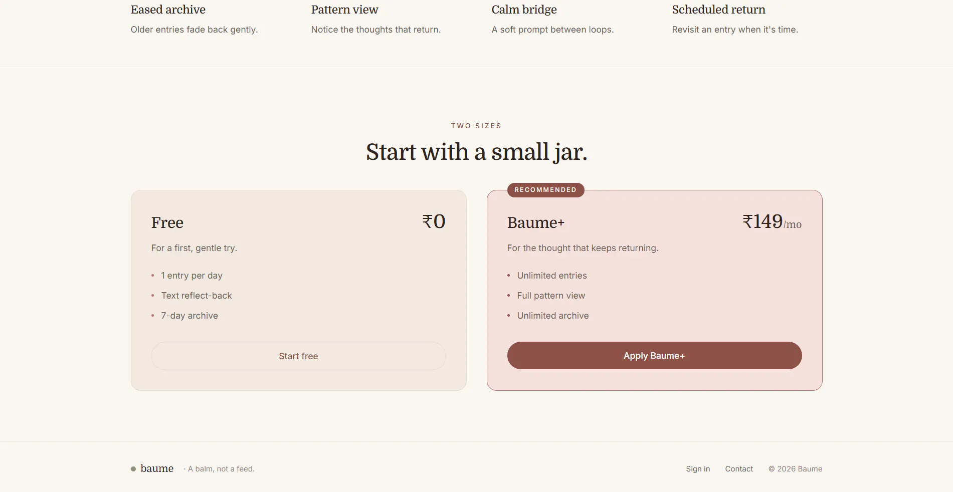Click the Apply Baume+ button
The width and height of the screenshot is (953, 492).
[x=654, y=356]
